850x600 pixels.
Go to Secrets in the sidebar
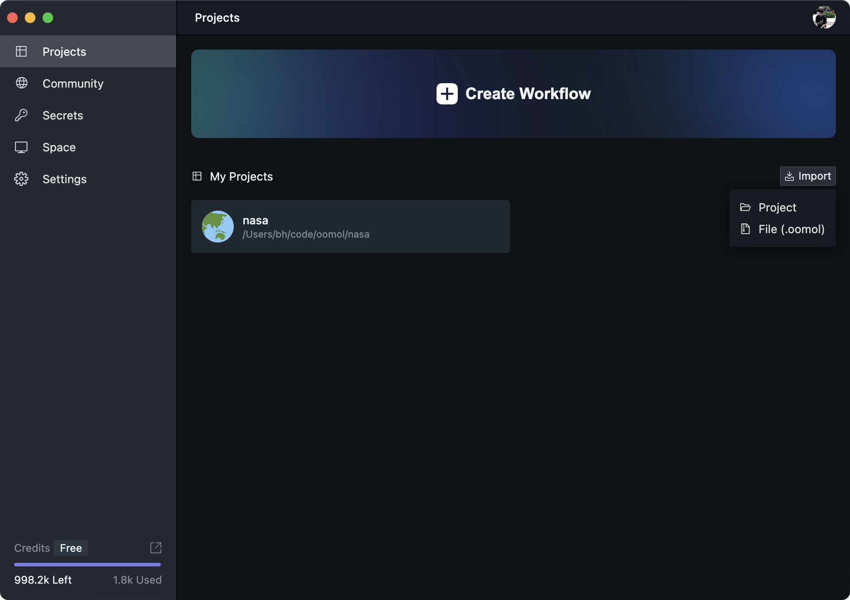click(x=63, y=115)
